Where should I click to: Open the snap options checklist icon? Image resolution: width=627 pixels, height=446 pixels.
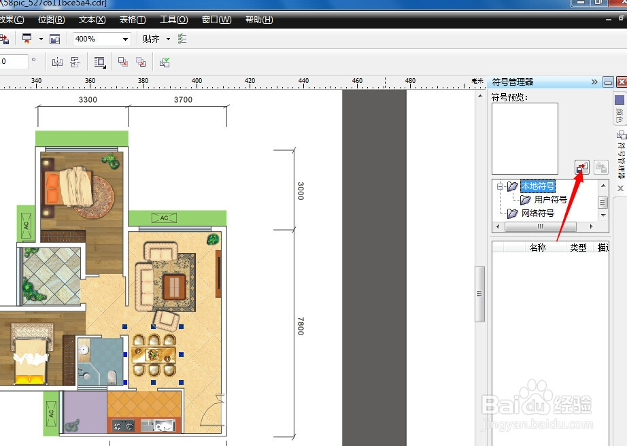pyautogui.click(x=182, y=39)
